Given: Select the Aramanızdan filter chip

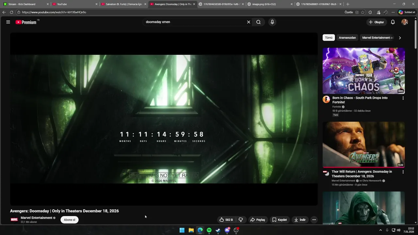Looking at the screenshot, I should coord(347,38).
